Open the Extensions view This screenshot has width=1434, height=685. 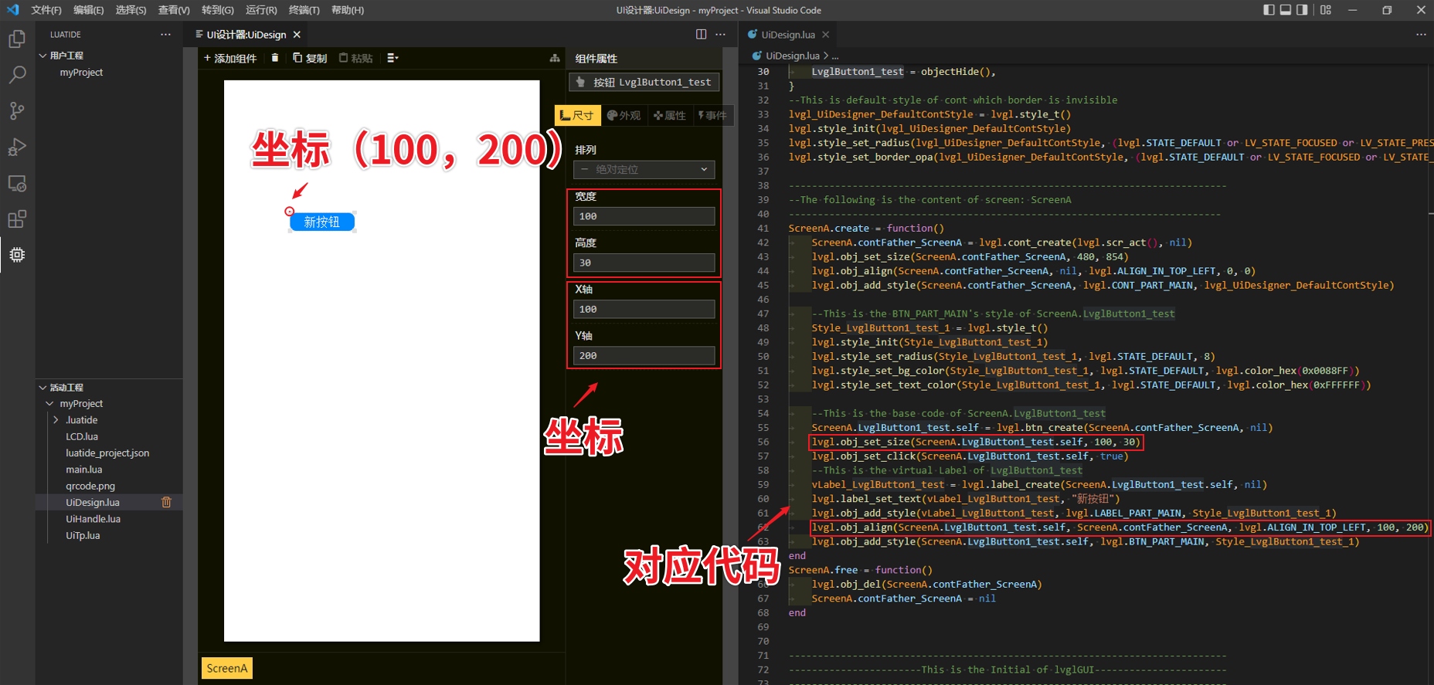click(17, 219)
